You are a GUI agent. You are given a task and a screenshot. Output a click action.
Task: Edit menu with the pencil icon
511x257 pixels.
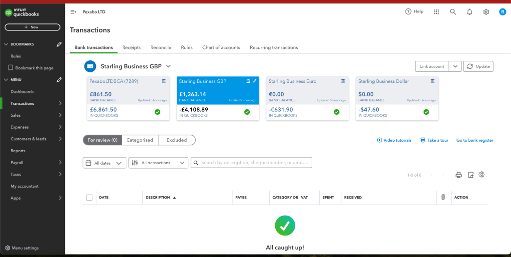tap(59, 79)
